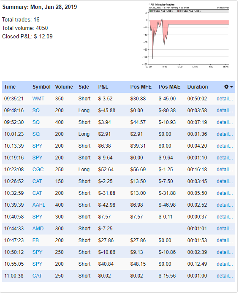This screenshot has width=239, height=294.
Task: View detail for 11:00:38 CAT trade
Action: [x=225, y=276]
